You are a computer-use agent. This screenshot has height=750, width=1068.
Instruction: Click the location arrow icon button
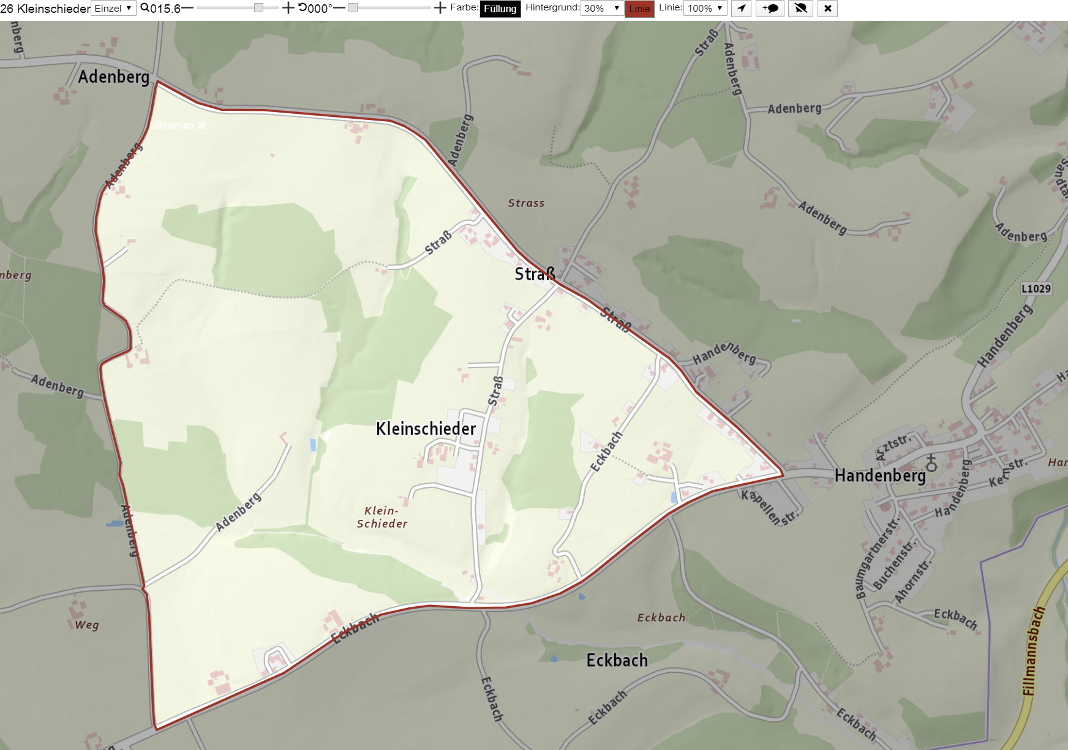tap(742, 9)
